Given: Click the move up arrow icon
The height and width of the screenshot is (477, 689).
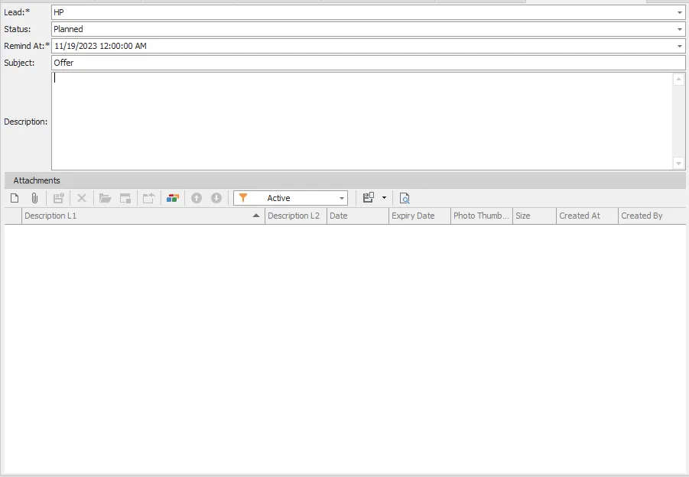Looking at the screenshot, I should click(197, 198).
